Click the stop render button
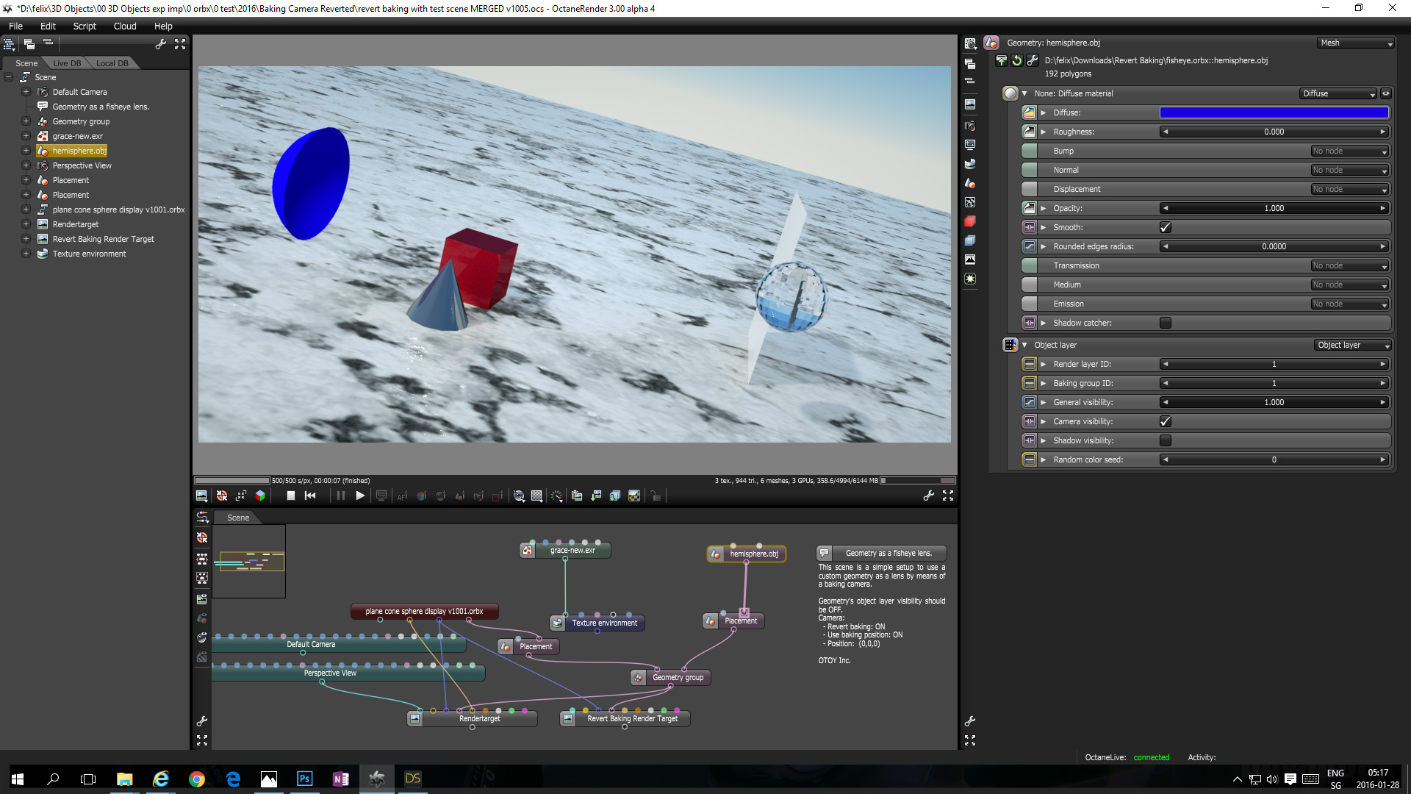Image resolution: width=1411 pixels, height=794 pixels. point(290,496)
